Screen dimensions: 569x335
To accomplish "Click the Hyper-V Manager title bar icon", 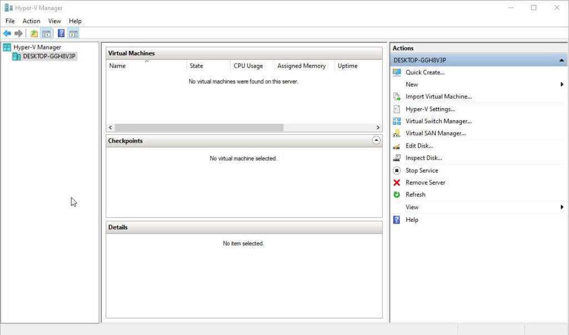I will 8,8.
